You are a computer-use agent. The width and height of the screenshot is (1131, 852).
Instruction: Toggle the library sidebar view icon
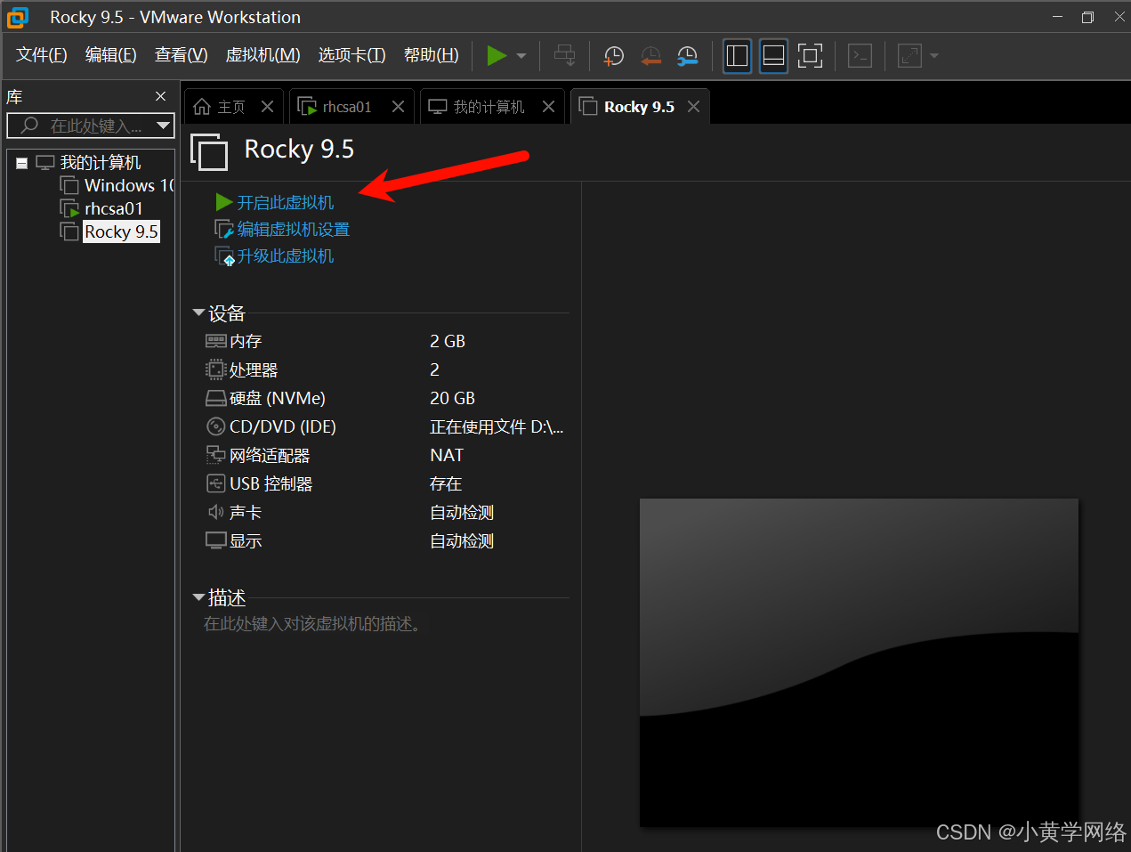(737, 55)
